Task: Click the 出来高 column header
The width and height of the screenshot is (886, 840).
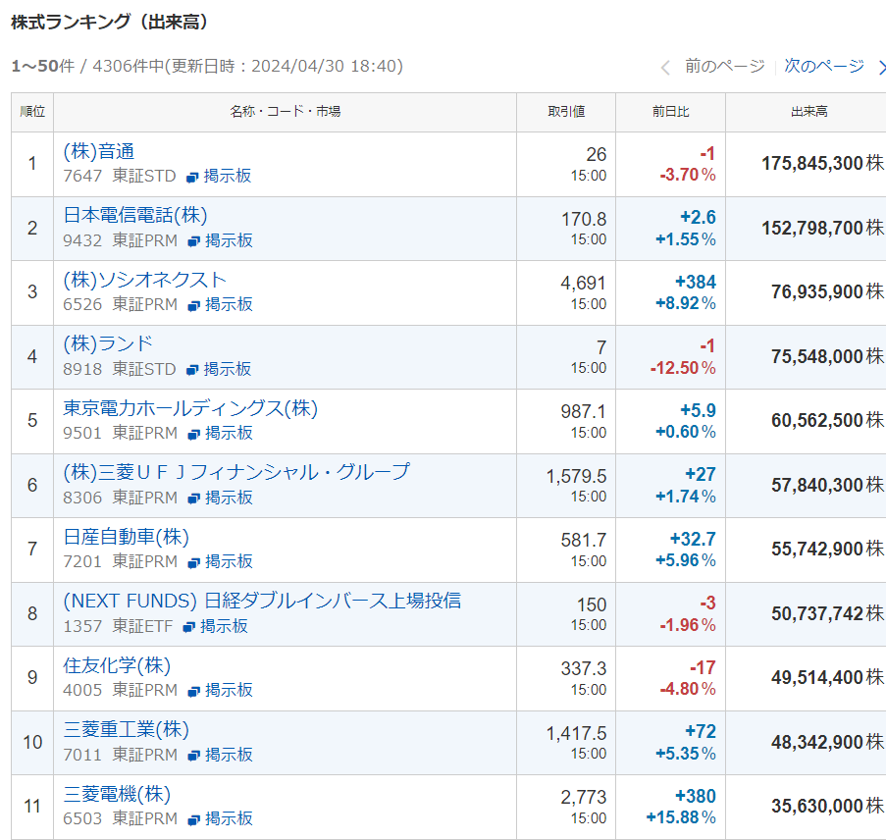Action: point(808,112)
